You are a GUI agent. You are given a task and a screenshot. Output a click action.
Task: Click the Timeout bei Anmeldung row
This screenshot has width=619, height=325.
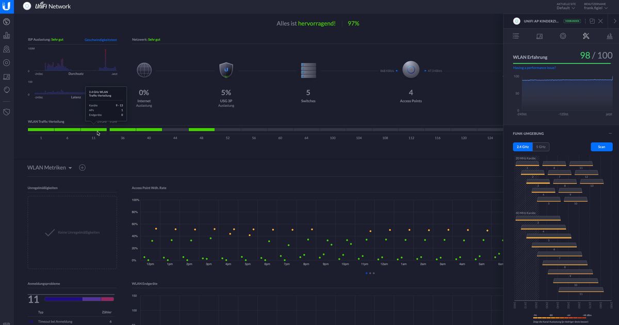[72, 321]
